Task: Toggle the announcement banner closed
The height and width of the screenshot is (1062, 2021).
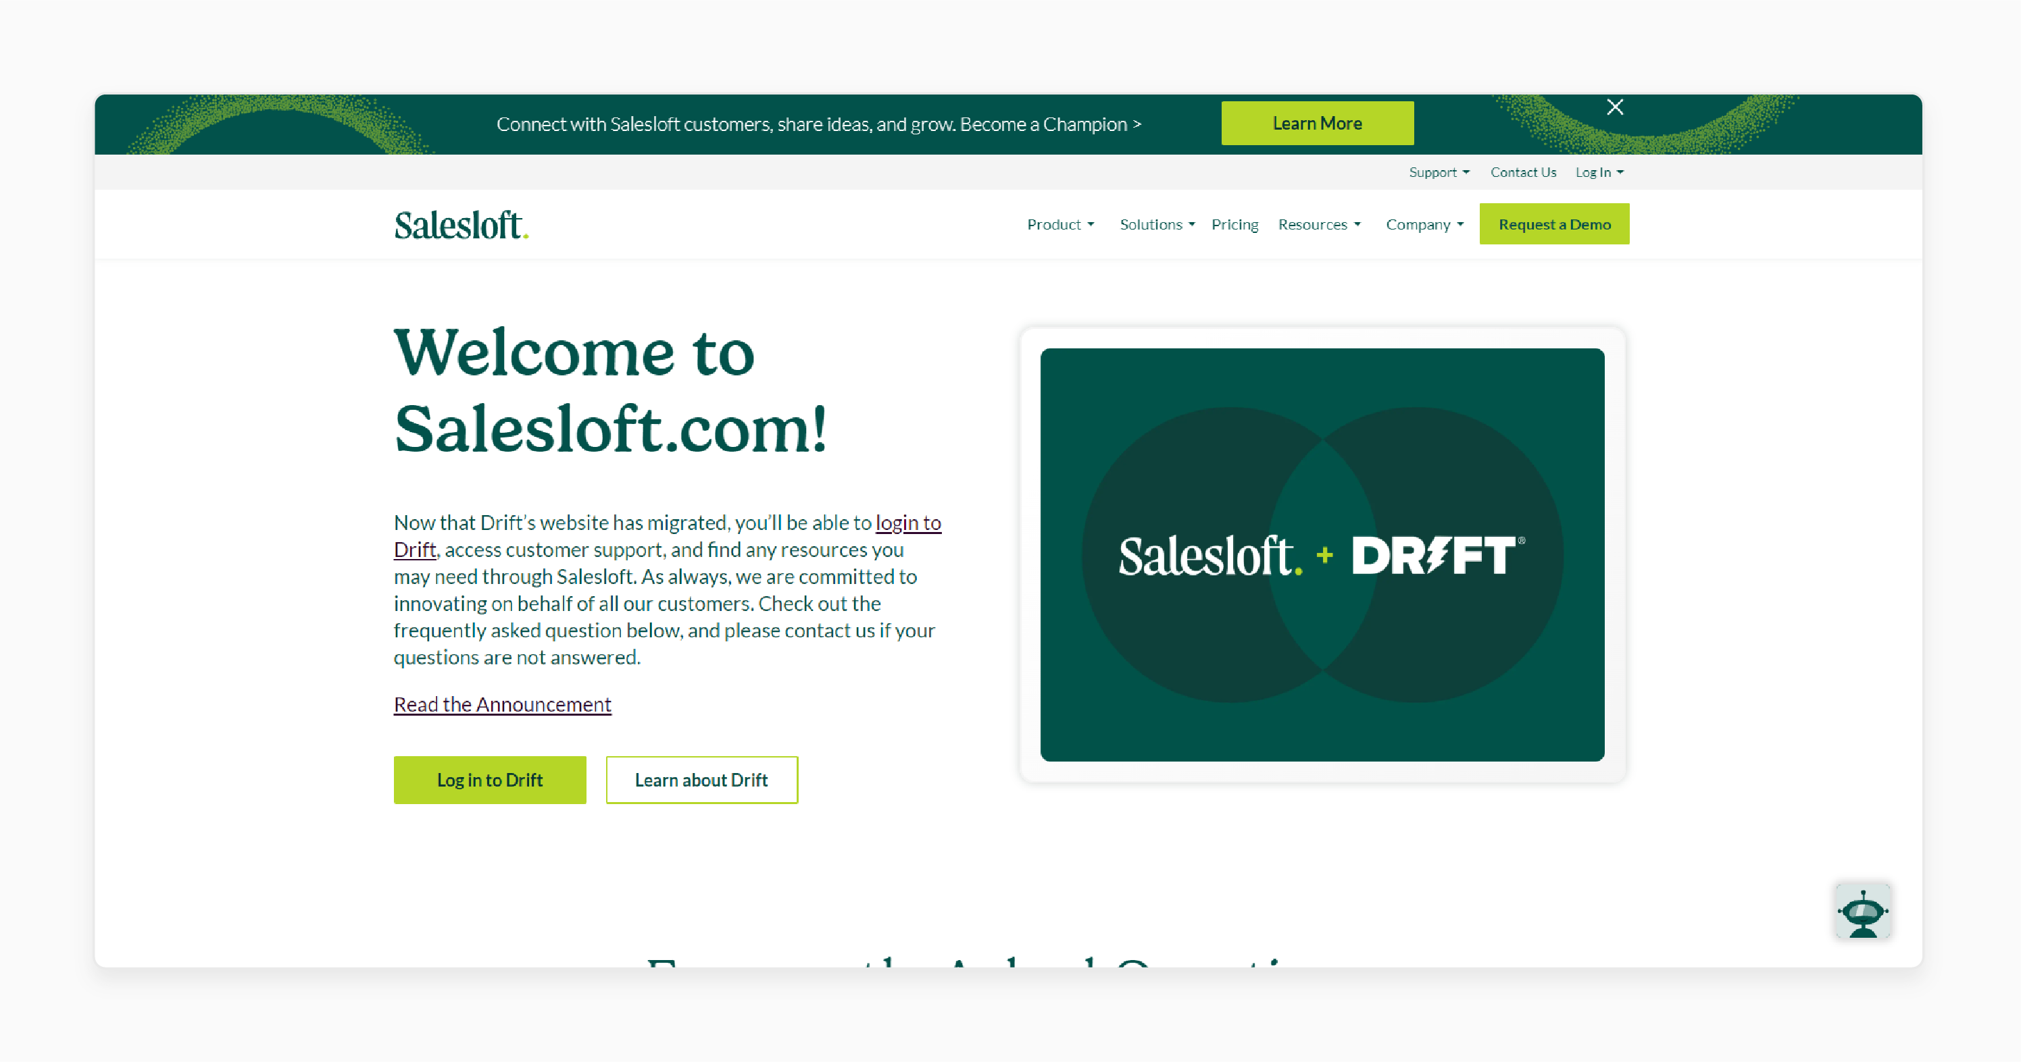Action: click(x=1616, y=107)
